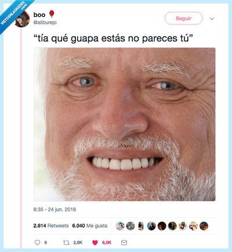Like the tweet with the heart icon
Image resolution: width=232 pixels, height=252 pixels.
coord(95,243)
